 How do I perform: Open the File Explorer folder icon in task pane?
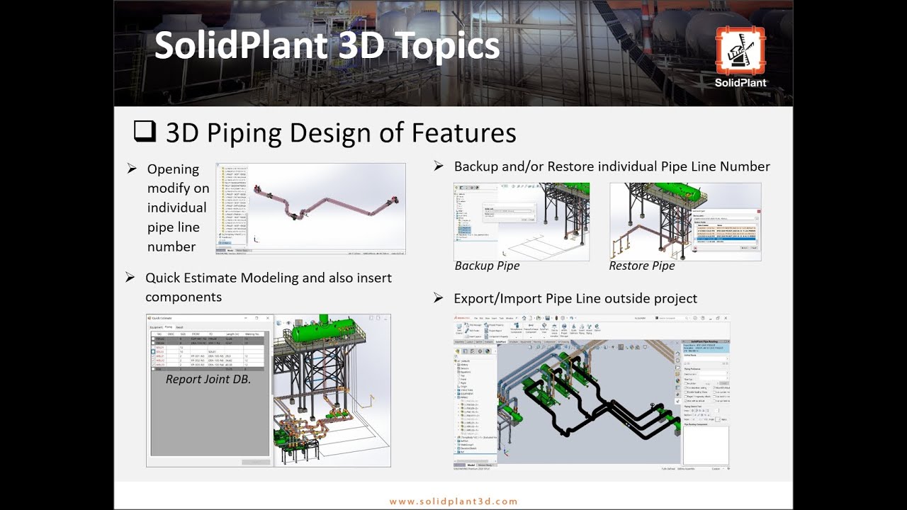pyautogui.click(x=677, y=366)
